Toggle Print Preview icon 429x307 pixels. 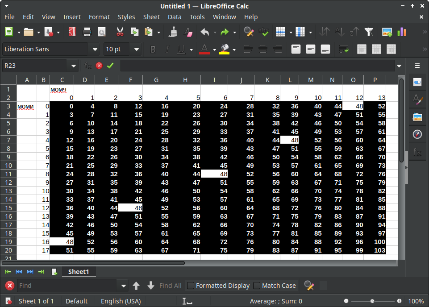click(x=102, y=32)
